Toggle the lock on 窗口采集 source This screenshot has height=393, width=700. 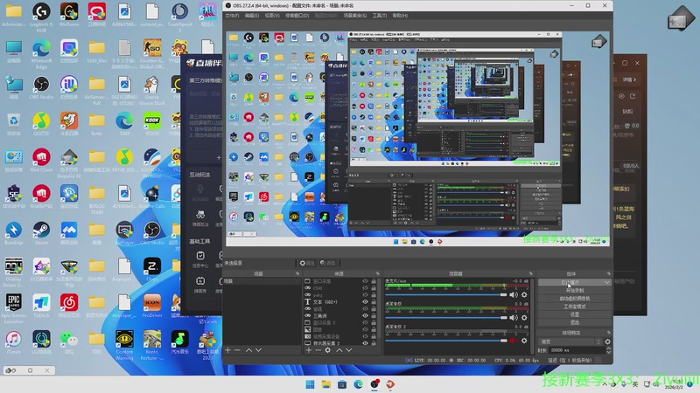tap(374, 281)
